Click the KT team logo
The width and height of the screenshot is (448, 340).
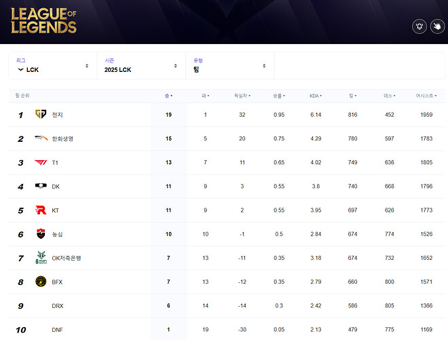click(x=41, y=210)
